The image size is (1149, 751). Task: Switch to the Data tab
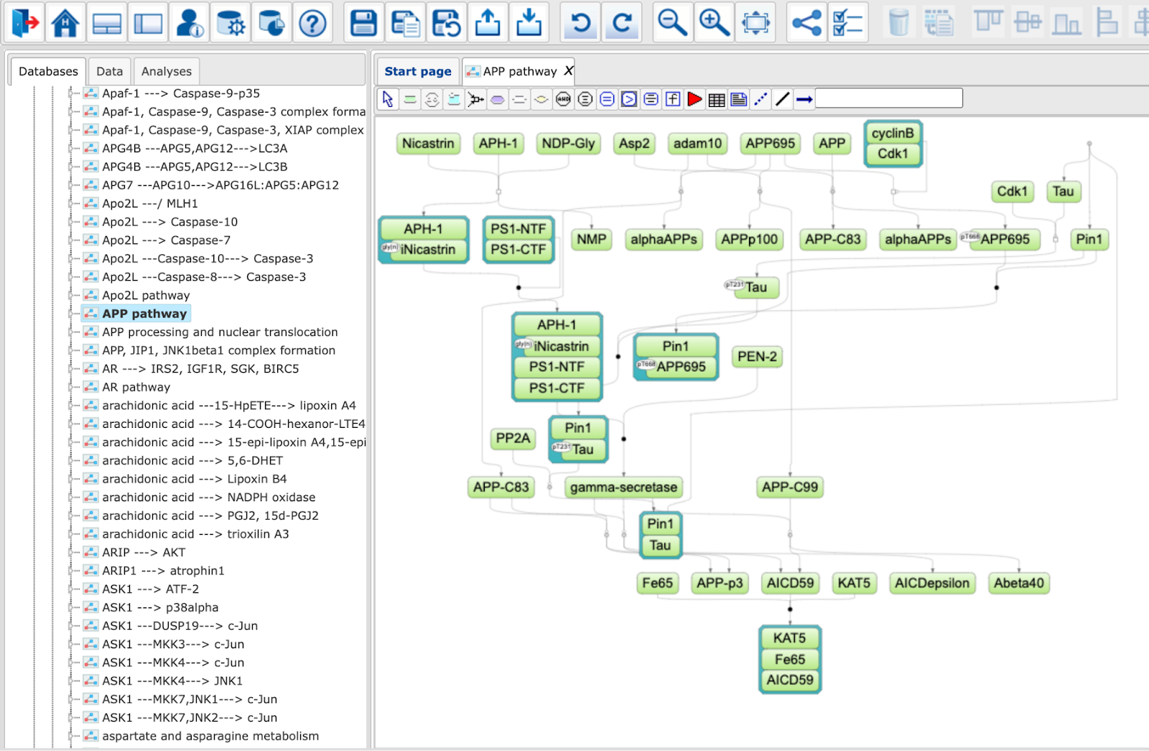109,71
